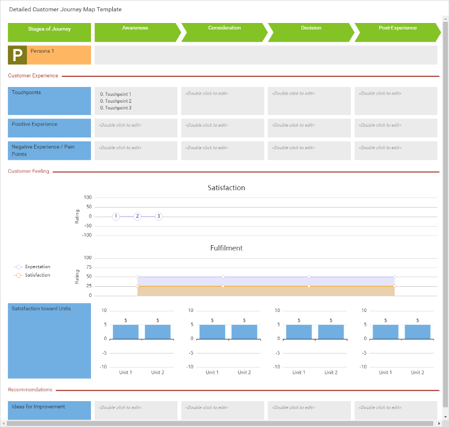449x427 pixels.
Task: Click the Expectation legend marker
Action: click(19, 267)
